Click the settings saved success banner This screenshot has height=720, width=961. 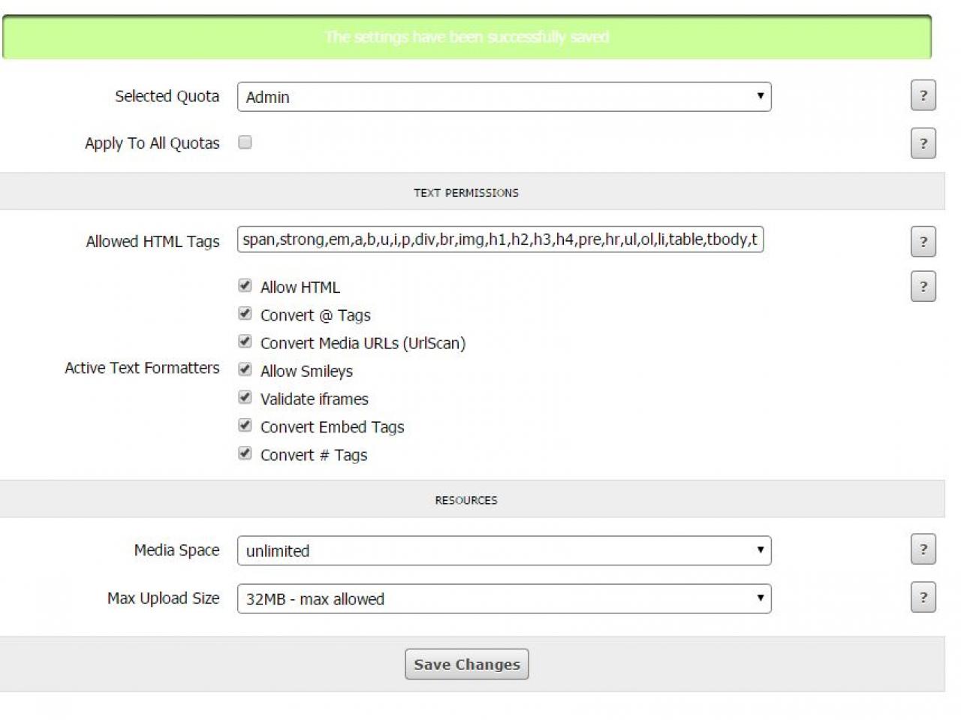tap(466, 37)
